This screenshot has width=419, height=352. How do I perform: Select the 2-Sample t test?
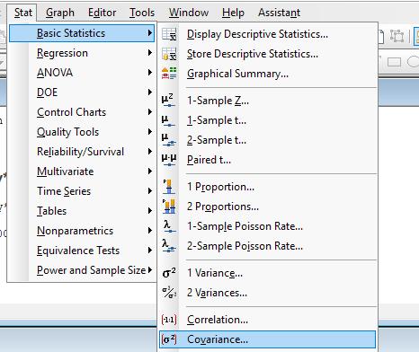tap(267, 140)
